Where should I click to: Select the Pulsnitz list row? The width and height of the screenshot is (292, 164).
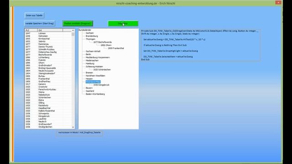point(48,60)
